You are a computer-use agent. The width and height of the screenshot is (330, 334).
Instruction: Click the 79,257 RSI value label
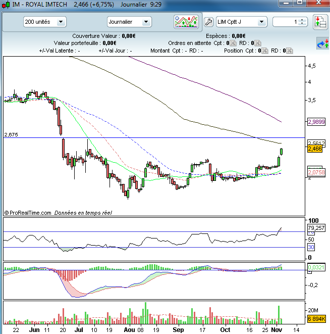pos(316,228)
